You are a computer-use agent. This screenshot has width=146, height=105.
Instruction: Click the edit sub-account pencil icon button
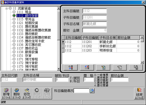tap(103, 67)
